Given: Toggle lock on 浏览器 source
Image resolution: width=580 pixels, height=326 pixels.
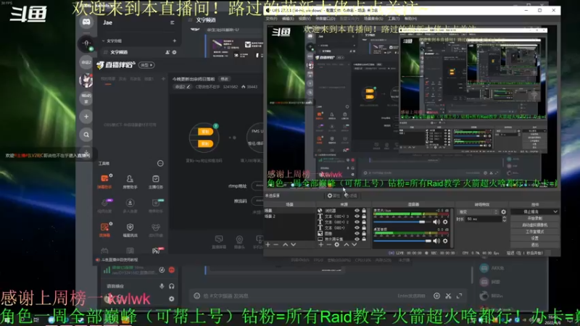Looking at the screenshot, I should pos(364,211).
